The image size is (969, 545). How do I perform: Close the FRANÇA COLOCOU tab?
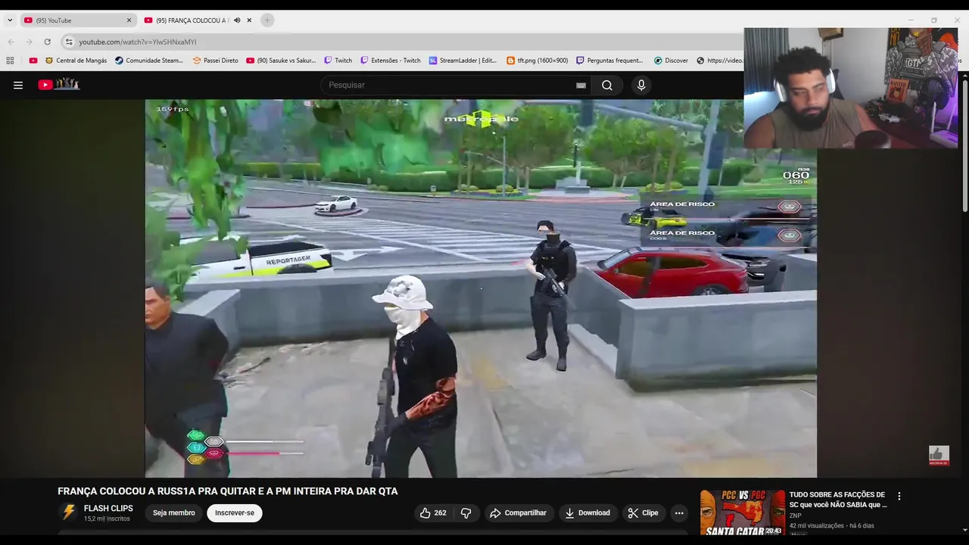(249, 20)
